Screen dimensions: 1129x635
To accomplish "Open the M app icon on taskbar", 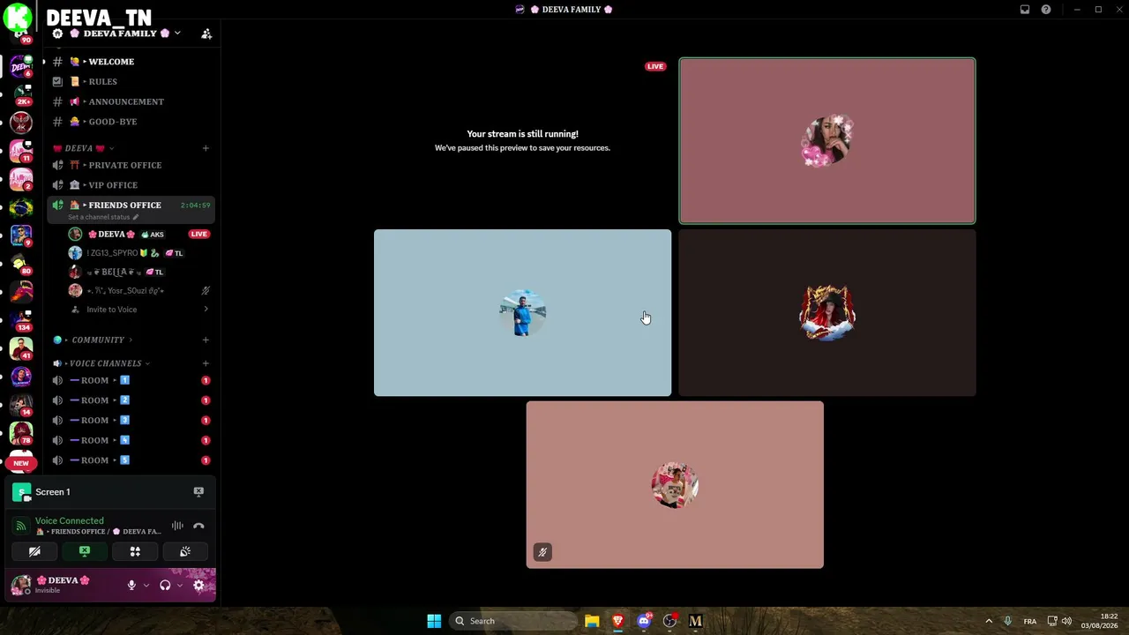I will pos(695,621).
